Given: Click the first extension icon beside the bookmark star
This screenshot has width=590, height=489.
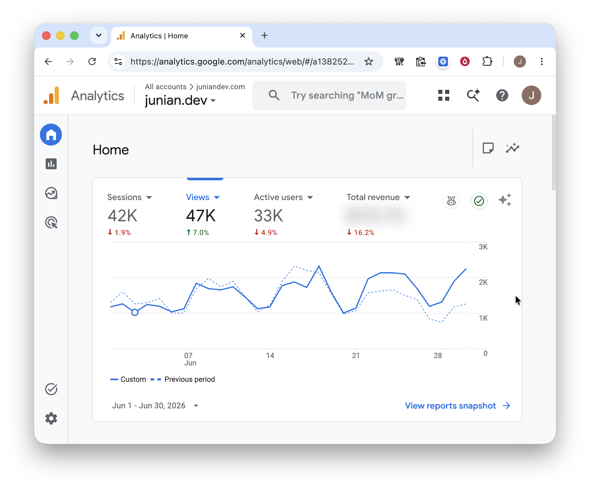Looking at the screenshot, I should point(399,62).
